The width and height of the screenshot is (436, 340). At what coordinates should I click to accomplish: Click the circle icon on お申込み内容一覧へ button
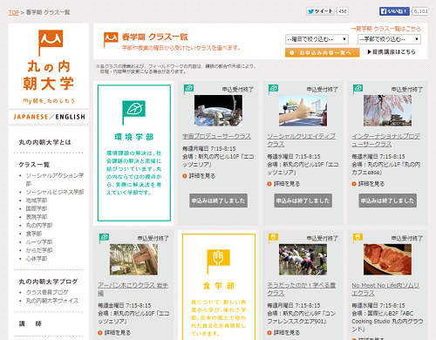(292, 52)
